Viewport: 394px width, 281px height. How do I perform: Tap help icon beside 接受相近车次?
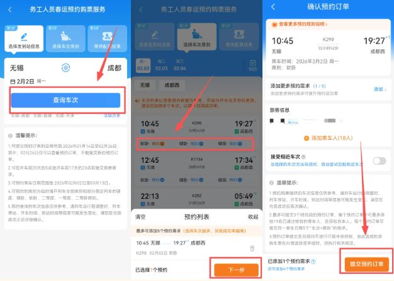click(303, 157)
